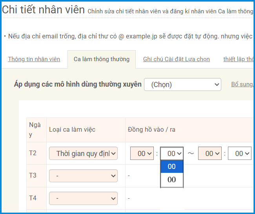Pick the second, unhighlighted 00 list option
This screenshot has height=214, width=255.
(x=172, y=180)
